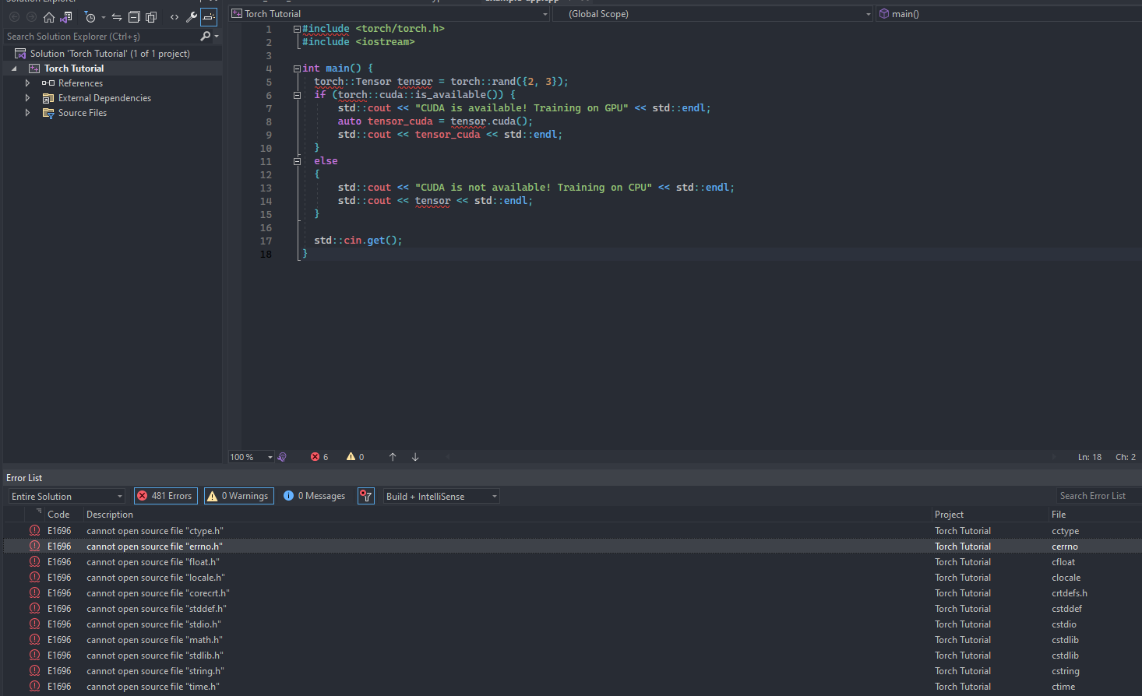
Task: Select the Torch Tutorial project node
Action: (74, 69)
